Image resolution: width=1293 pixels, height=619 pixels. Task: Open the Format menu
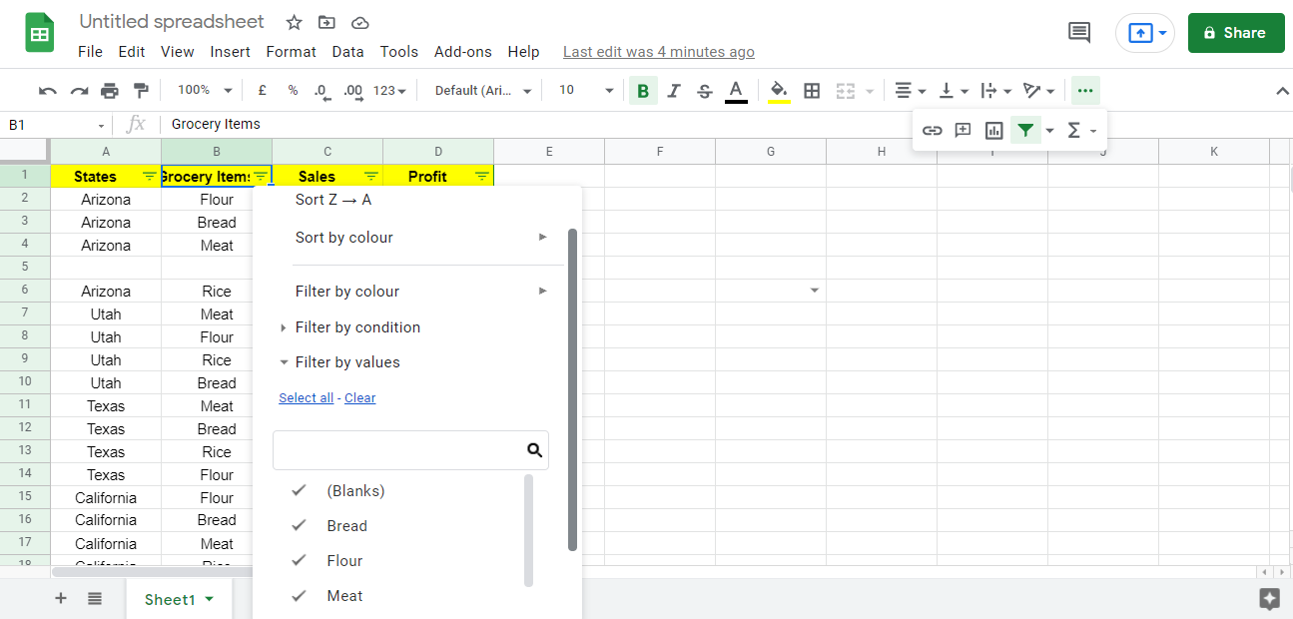click(291, 52)
